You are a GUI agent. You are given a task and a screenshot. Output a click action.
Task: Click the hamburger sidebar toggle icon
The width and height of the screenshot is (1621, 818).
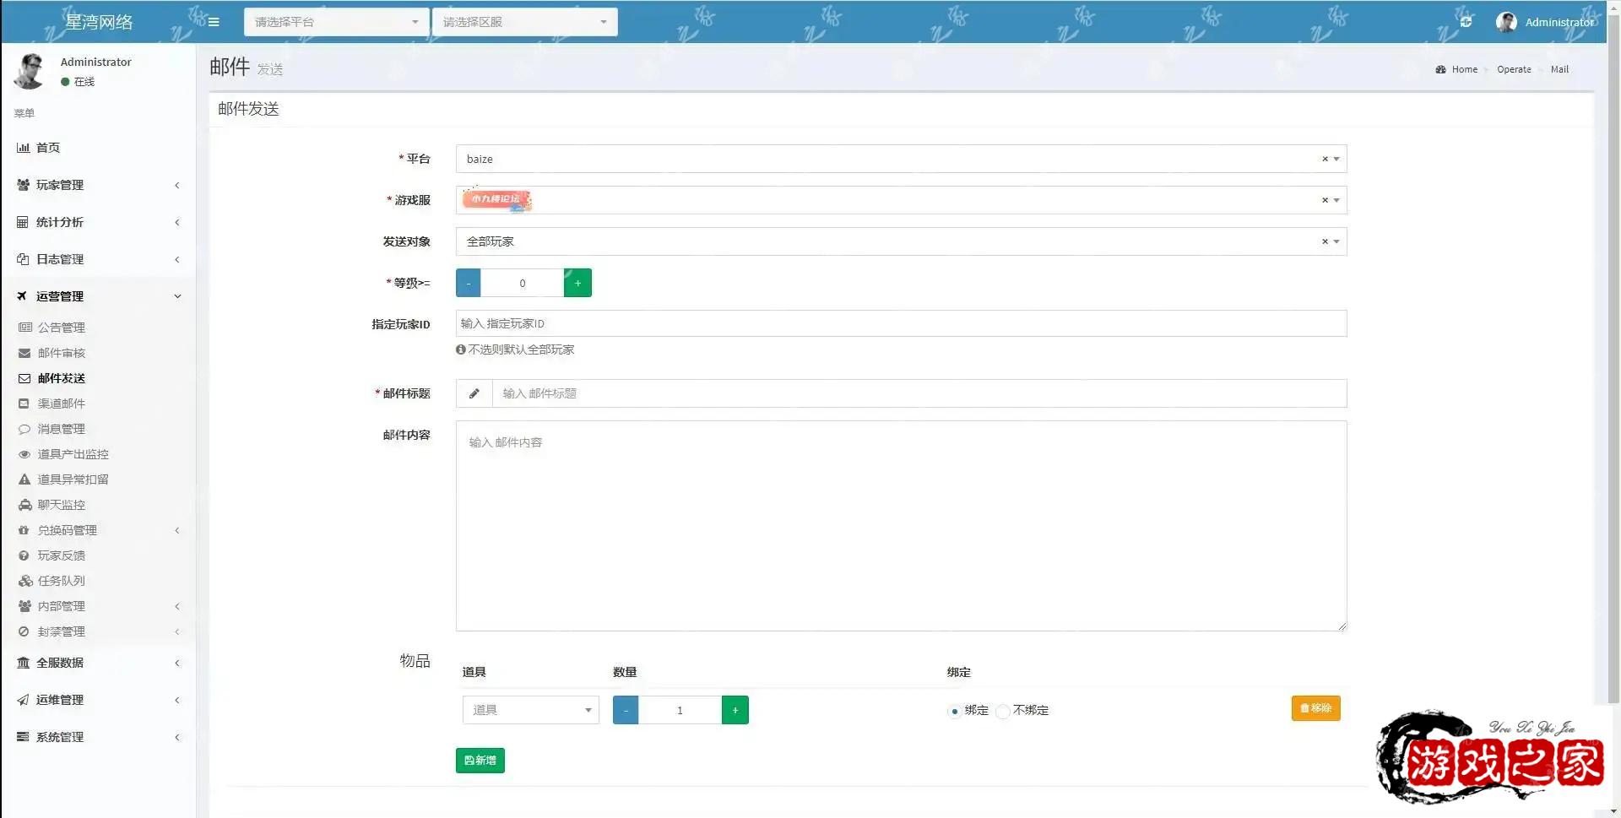click(x=214, y=22)
